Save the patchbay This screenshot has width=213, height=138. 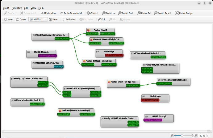(x=53, y=19)
